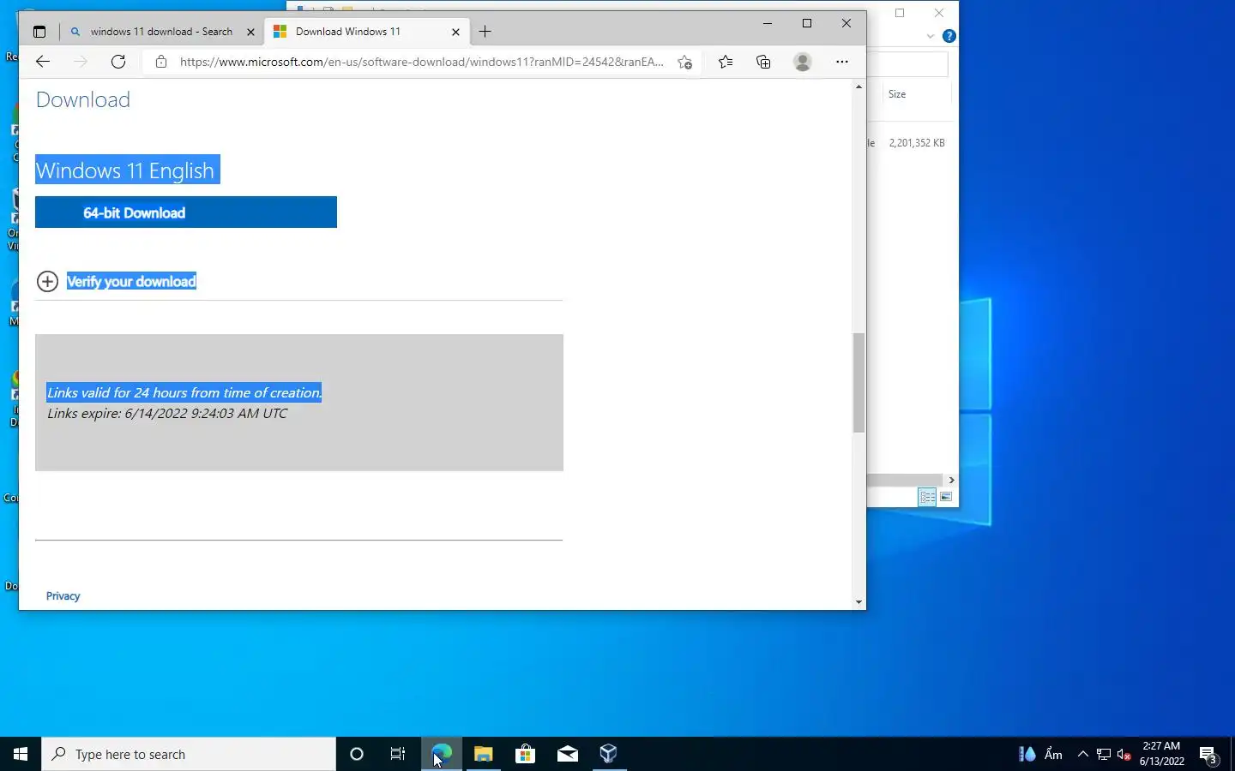
Task: Click the 2,201,352 KB file size
Action: [917, 143]
